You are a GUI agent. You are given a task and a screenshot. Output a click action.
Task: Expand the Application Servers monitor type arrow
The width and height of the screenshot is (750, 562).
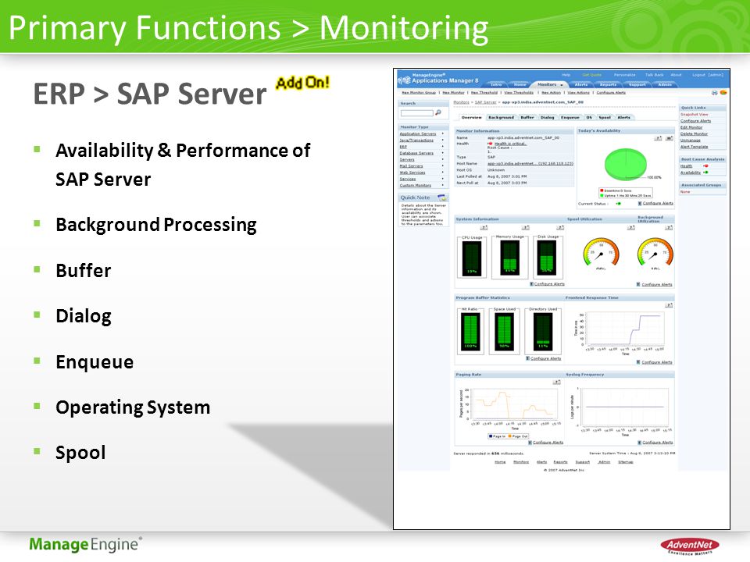(x=443, y=133)
